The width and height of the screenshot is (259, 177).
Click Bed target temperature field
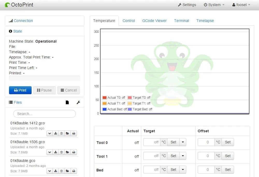152,170
